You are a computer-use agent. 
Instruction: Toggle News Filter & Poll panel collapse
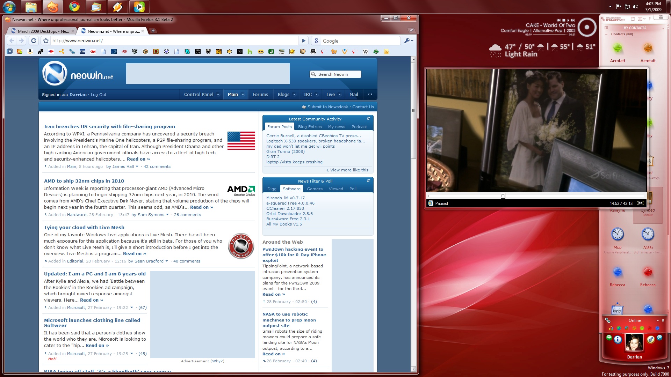click(x=368, y=181)
